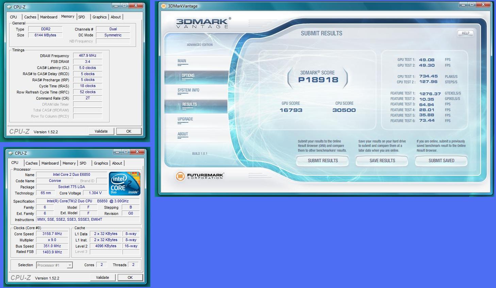Switch to Caches tab in the Memory window
This screenshot has width=496, height=288.
(x=30, y=17)
